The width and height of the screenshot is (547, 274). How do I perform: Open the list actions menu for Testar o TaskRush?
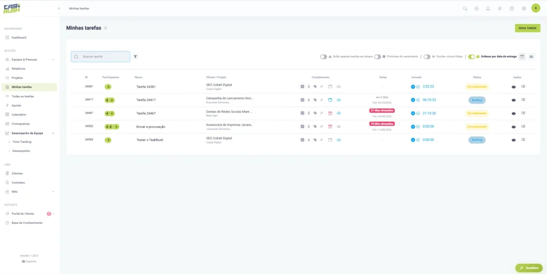[523, 139]
